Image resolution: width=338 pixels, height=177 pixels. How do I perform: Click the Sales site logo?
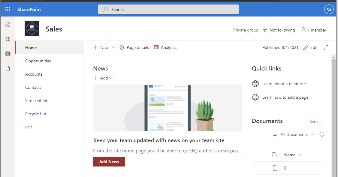pos(32,29)
